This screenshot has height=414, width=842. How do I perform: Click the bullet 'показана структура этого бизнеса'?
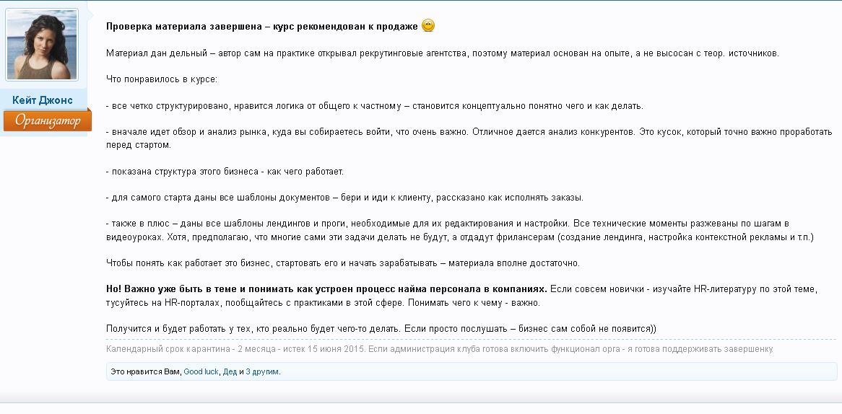[225, 172]
